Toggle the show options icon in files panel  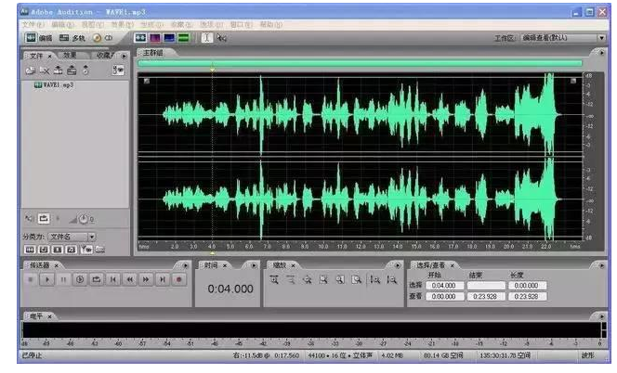coord(118,71)
